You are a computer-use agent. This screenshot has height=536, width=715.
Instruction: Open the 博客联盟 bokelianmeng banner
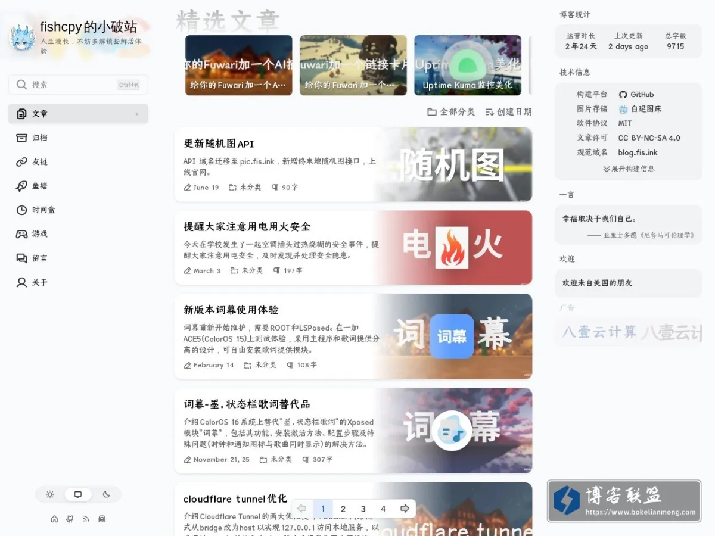pos(624,501)
